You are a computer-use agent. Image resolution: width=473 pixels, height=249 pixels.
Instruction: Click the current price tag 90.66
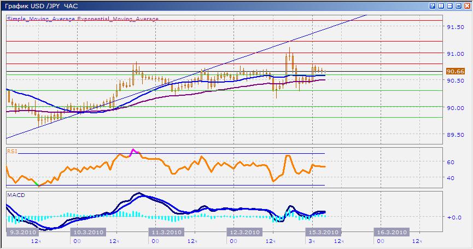click(x=455, y=71)
